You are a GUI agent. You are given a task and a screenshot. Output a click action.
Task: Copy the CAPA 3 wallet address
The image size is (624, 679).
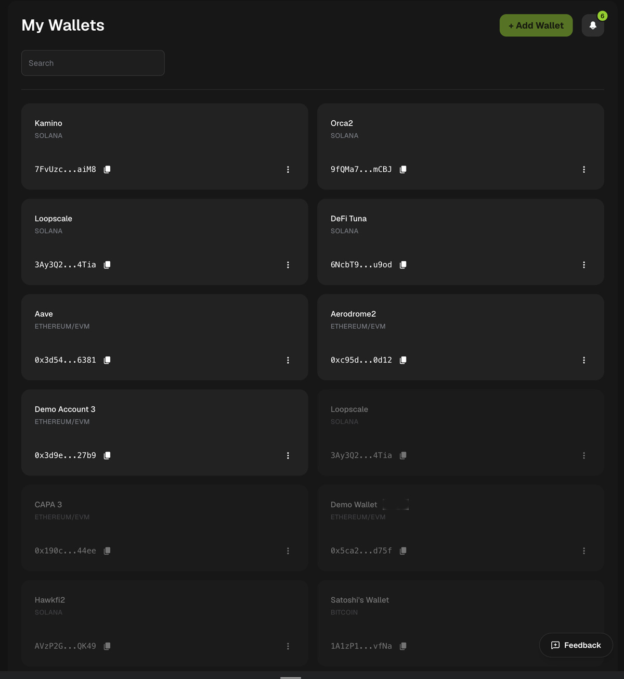(x=107, y=550)
